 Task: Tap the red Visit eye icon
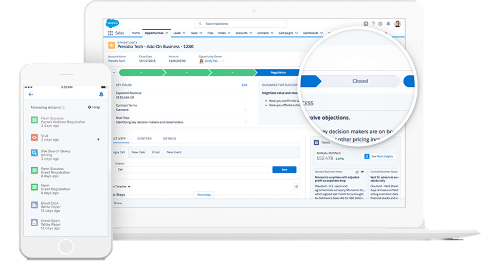[34, 137]
